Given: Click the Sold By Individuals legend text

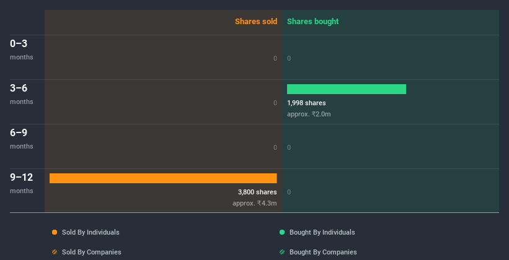Looking at the screenshot, I should pyautogui.click(x=91, y=232).
